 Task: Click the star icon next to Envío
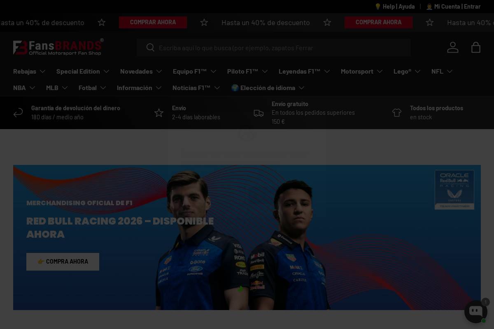click(159, 113)
